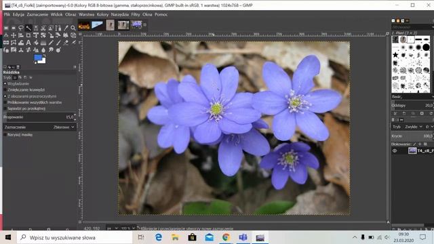Enable Próbkowanie wszystkich warstw checkbox
The height and width of the screenshot is (244, 434).
5,102
